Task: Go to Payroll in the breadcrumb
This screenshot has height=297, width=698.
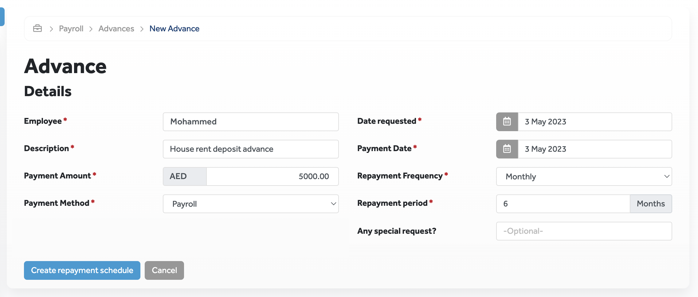Action: click(x=71, y=29)
